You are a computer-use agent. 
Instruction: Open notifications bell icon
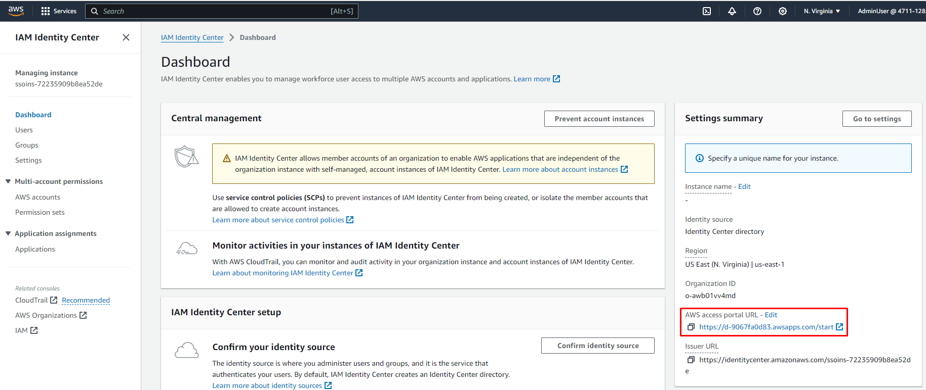point(732,11)
